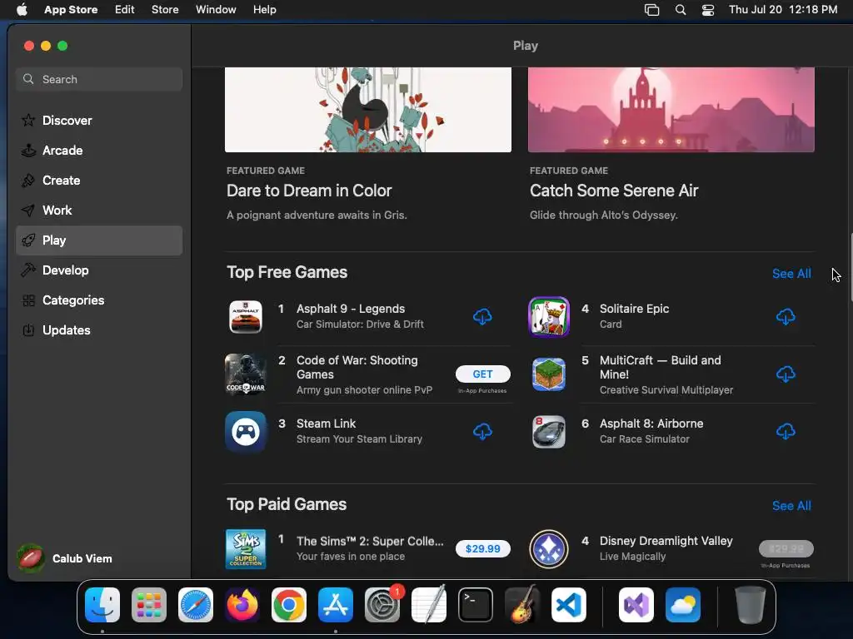Select the Asphalt 8: Airborne title
853x639 pixels.
click(651, 424)
